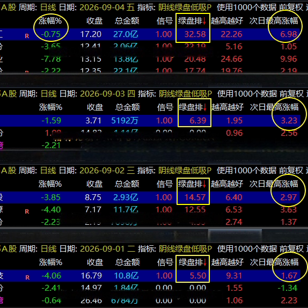This screenshot has height=308, width=308.
Task: Sort by 涨幅% column in 2026-09-04 table
Action: [x=50, y=21]
